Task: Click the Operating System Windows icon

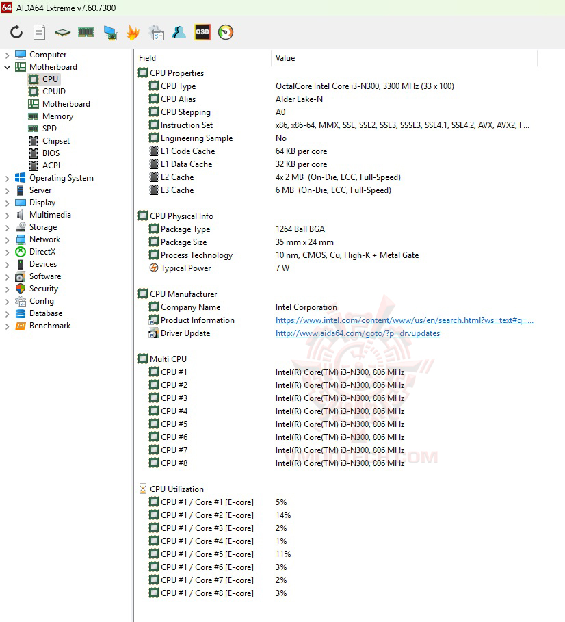Action: 21,178
